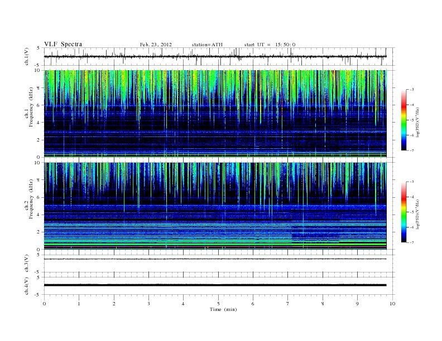The image size is (442, 341).
Task: Click the 'ch.4(V)' axis label
Action: [x=27, y=286]
